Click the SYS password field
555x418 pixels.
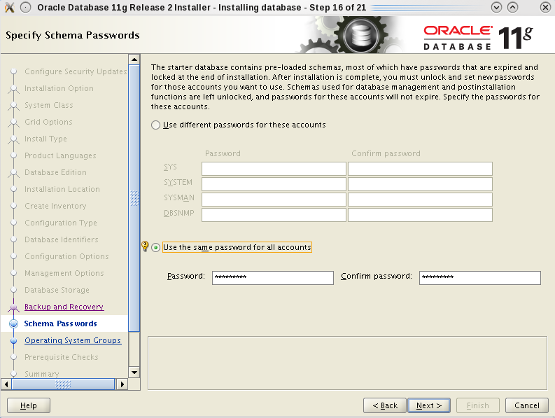coord(274,169)
